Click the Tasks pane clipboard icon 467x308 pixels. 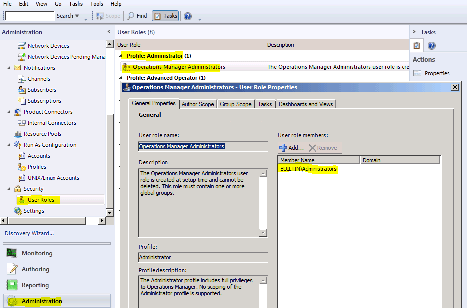pyautogui.click(x=417, y=46)
